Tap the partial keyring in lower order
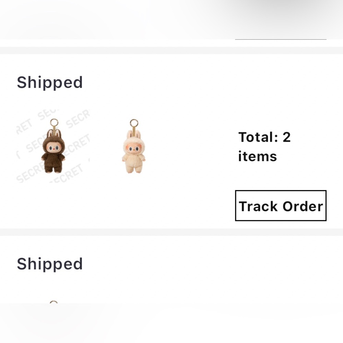Viewport: 343px width, 343px height. (54, 302)
